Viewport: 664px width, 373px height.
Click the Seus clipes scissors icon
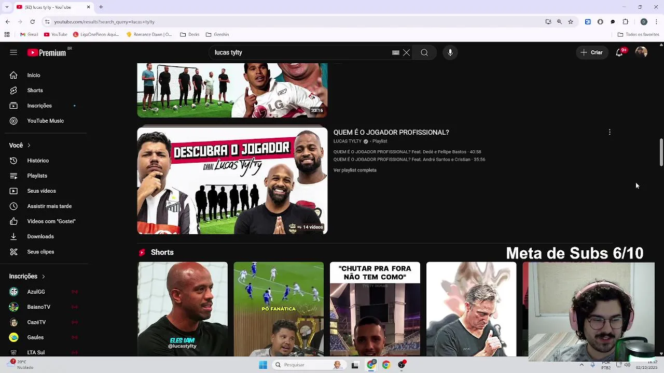[13, 252]
